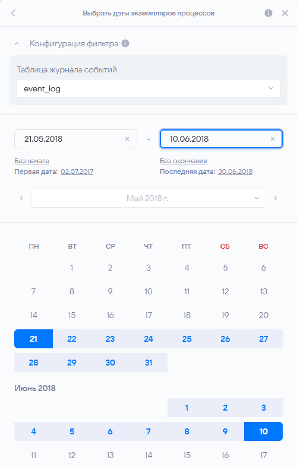
Task: Select June 2 in the calendar
Action: coord(225,408)
